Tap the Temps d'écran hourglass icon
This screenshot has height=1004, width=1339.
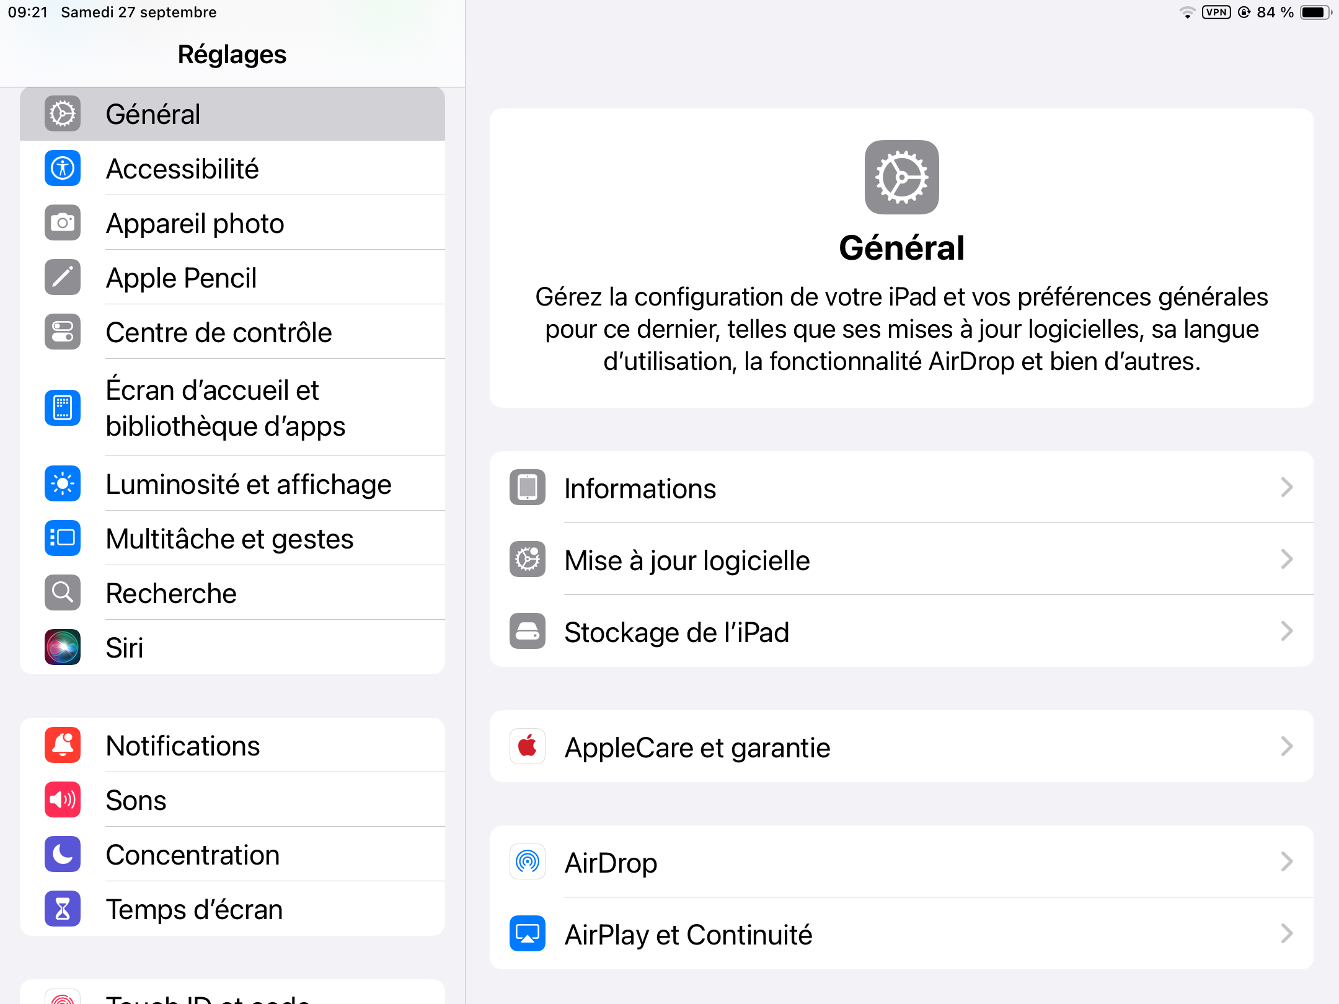tap(63, 909)
